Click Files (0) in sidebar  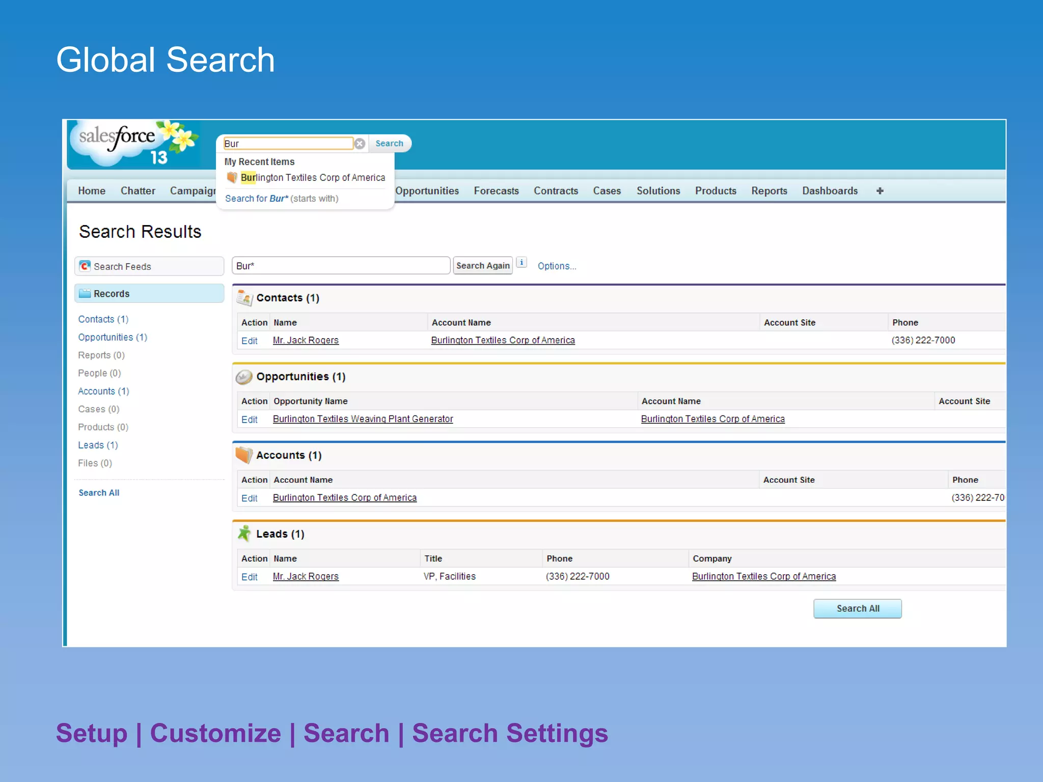pos(95,463)
